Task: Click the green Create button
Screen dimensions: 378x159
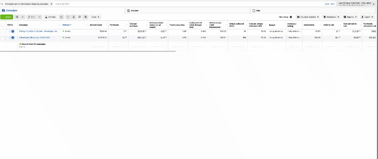Action: point(7,17)
